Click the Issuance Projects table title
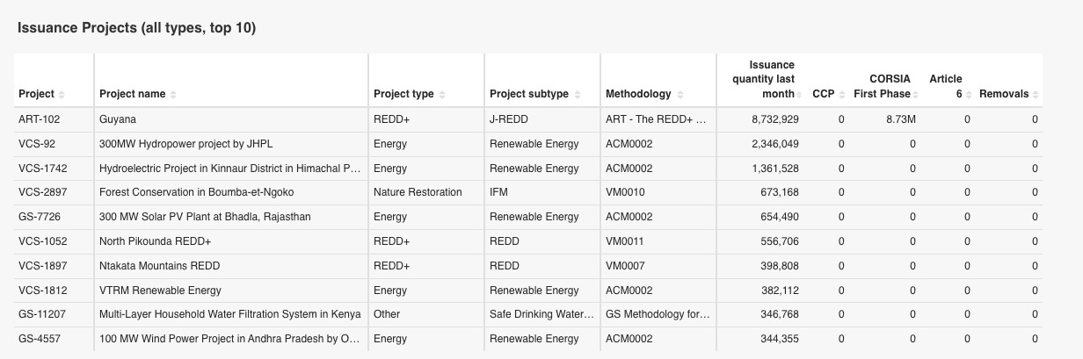The image size is (1083, 359). click(136, 28)
